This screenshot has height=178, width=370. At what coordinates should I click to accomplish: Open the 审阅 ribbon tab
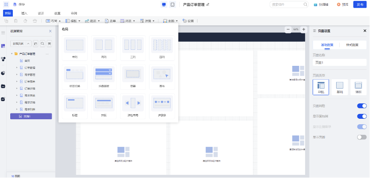(x=74, y=13)
